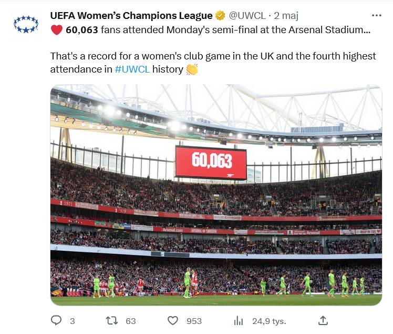
Task: Click the clapping hands emoji
Action: (x=192, y=69)
